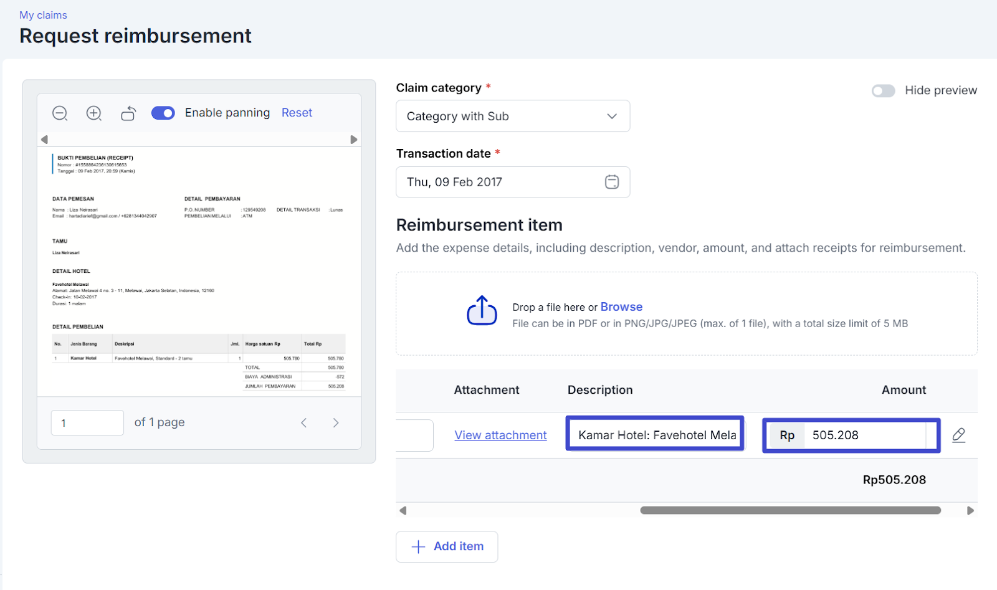The image size is (997, 590).
Task: Click the page number input field
Action: tap(87, 422)
